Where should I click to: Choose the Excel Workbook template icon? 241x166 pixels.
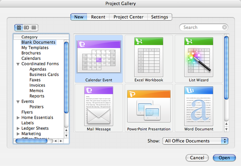pos(149,57)
